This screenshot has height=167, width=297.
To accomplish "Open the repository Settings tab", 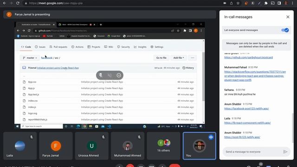I will coord(157,47).
